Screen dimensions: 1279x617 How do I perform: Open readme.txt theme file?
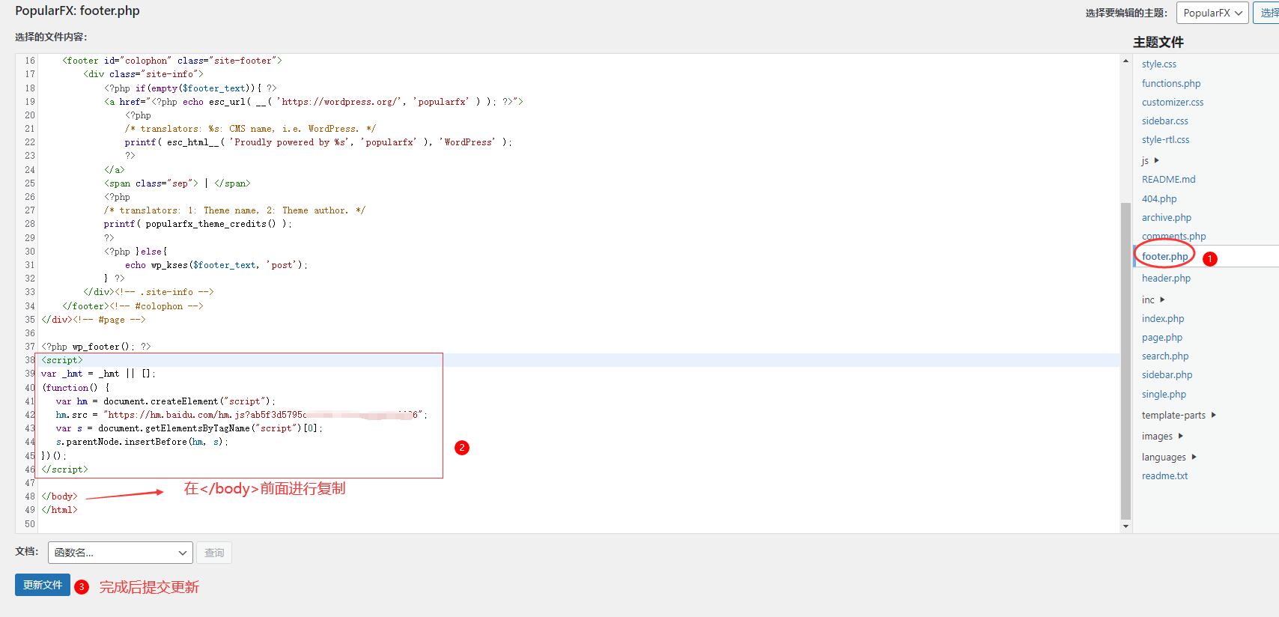[1164, 475]
